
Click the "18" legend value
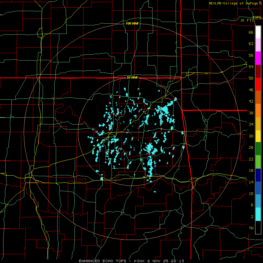[251, 171]
